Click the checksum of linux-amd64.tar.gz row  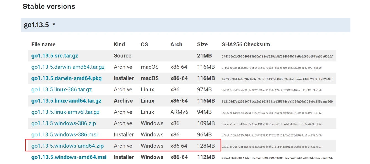(x=277, y=102)
